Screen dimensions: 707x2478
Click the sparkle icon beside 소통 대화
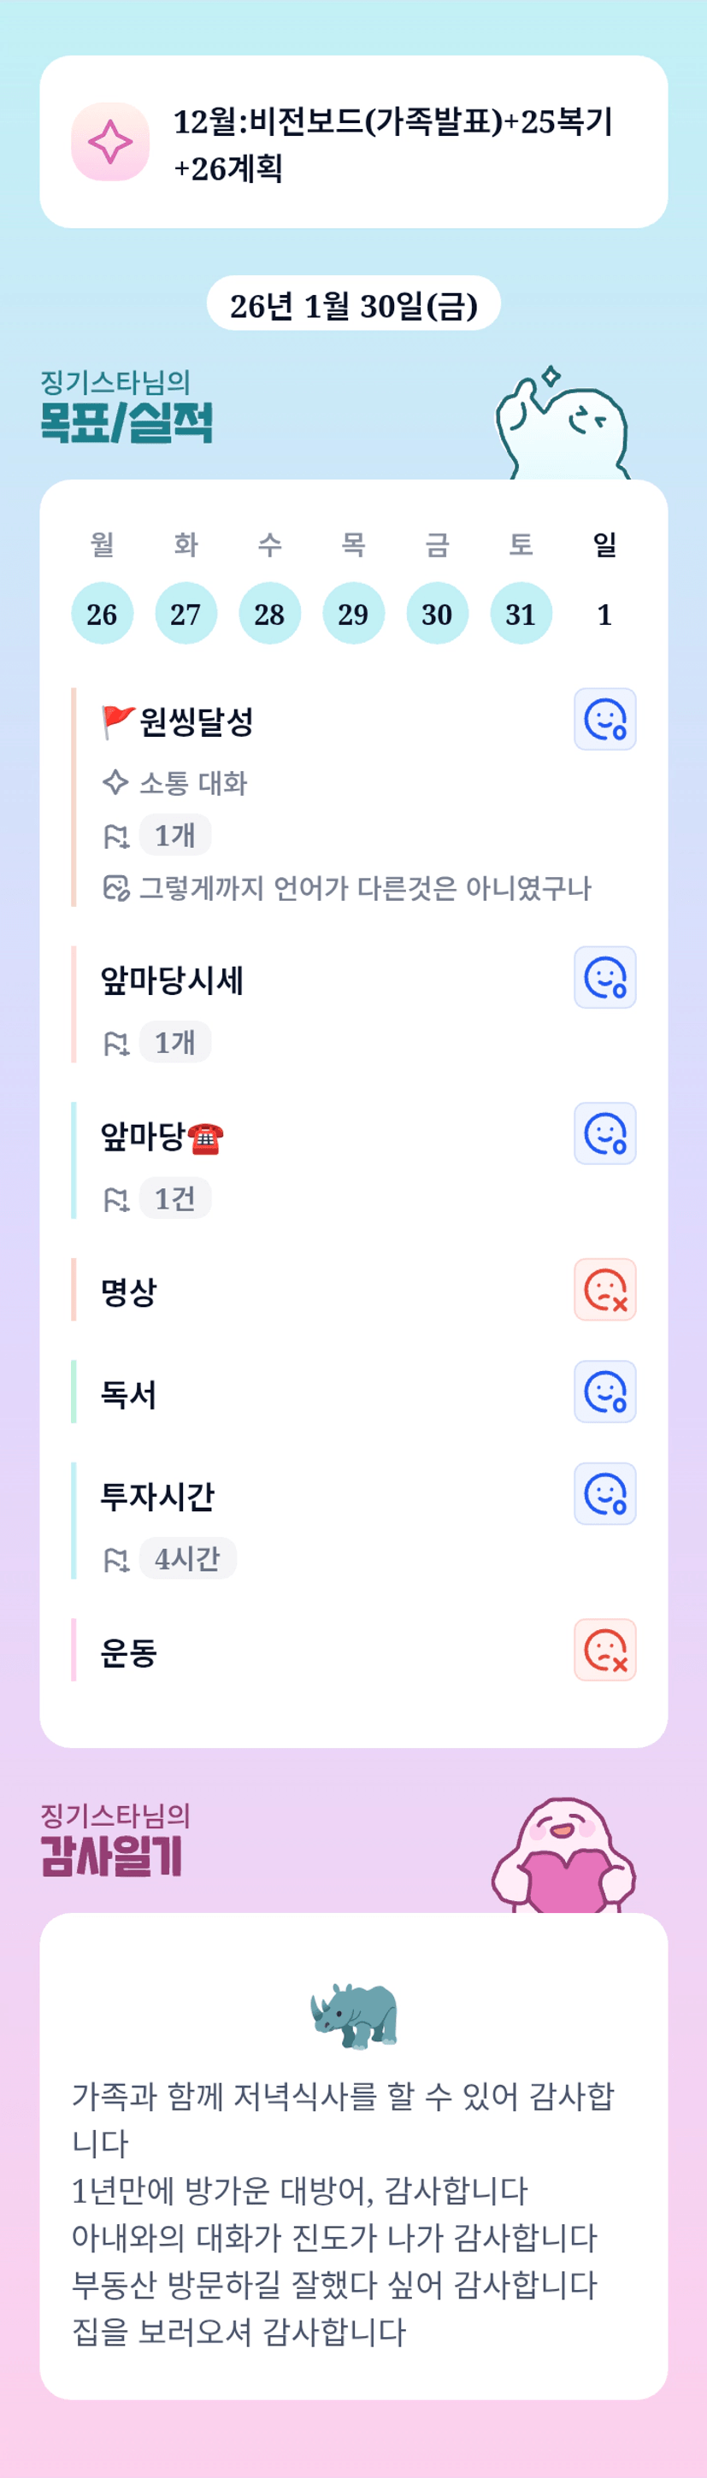coord(115,782)
